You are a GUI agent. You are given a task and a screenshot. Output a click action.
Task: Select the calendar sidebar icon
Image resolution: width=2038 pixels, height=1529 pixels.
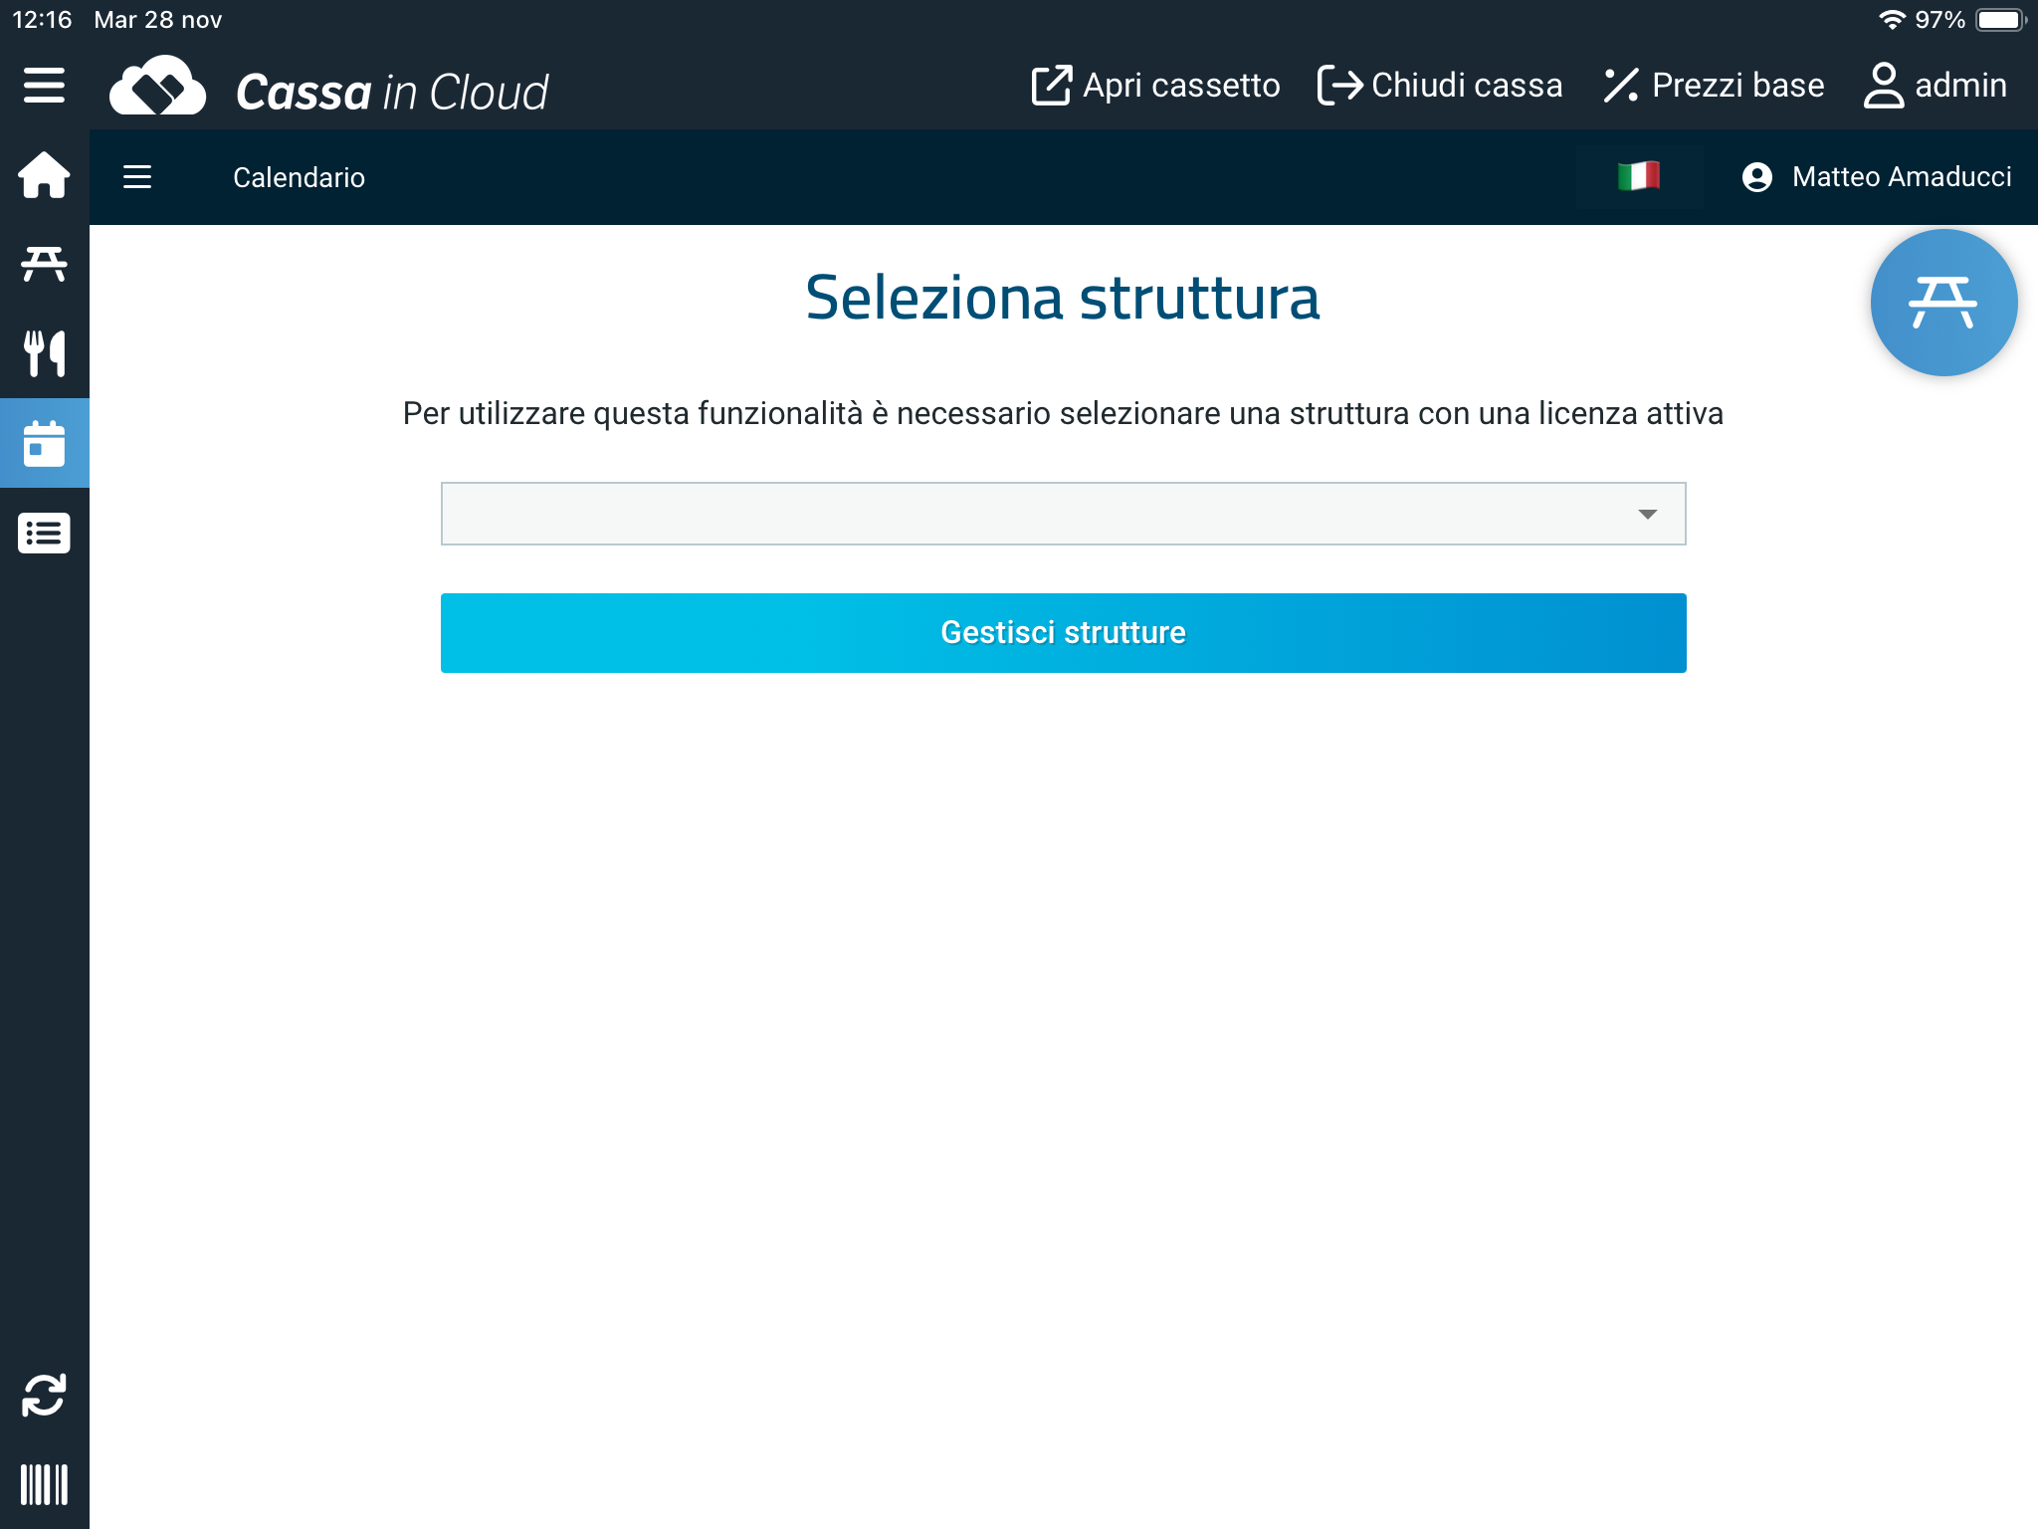[x=44, y=443]
